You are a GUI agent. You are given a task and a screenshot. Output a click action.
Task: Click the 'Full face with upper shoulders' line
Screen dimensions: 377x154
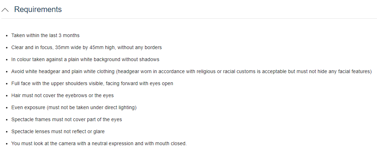pos(53,83)
